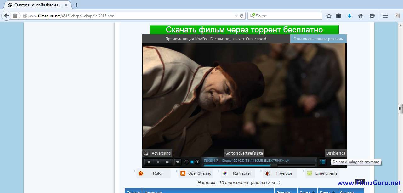Viewport: 403px width, 193px height.
Task: Open the player dropdown menu arrow
Action: pyautogui.click(x=178, y=162)
